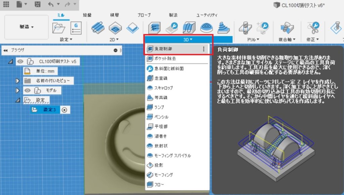This screenshot has width=344, height=195.
Task: Collapse the CL100切削テスト v5 tree node
Action: [x=10, y=61]
